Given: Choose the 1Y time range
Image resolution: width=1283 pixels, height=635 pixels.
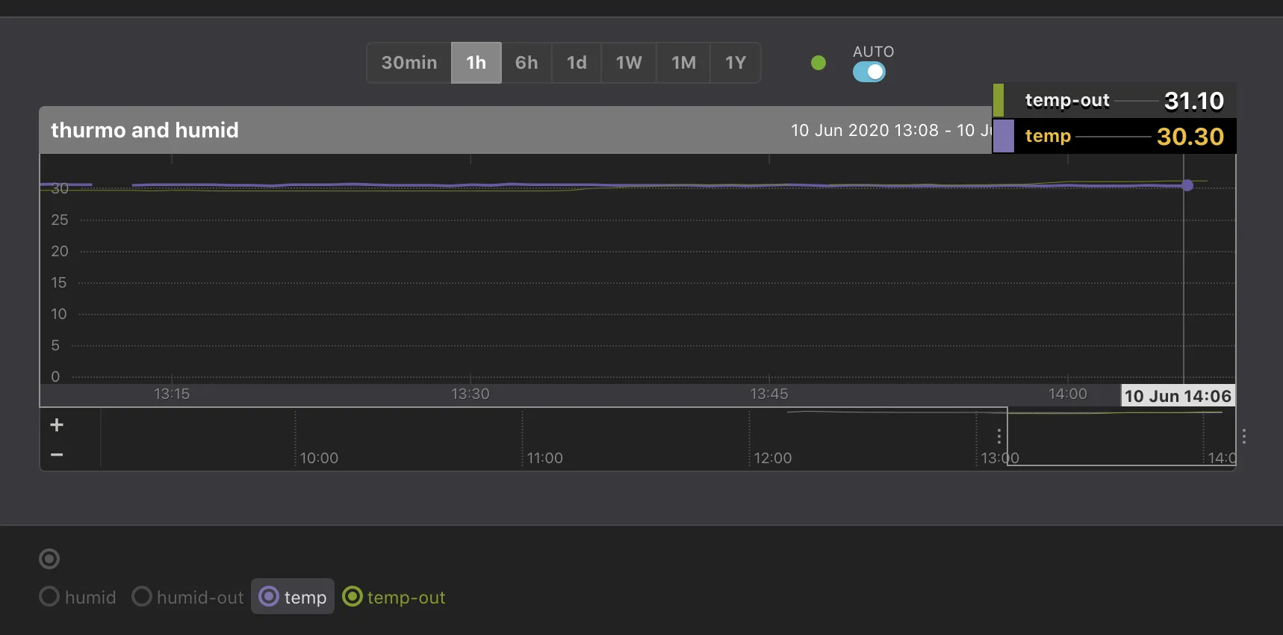Looking at the screenshot, I should (736, 63).
